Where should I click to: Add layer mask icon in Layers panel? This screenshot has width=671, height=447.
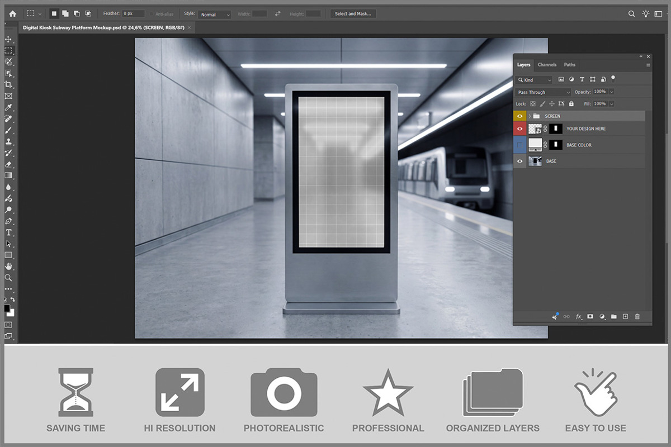click(590, 316)
